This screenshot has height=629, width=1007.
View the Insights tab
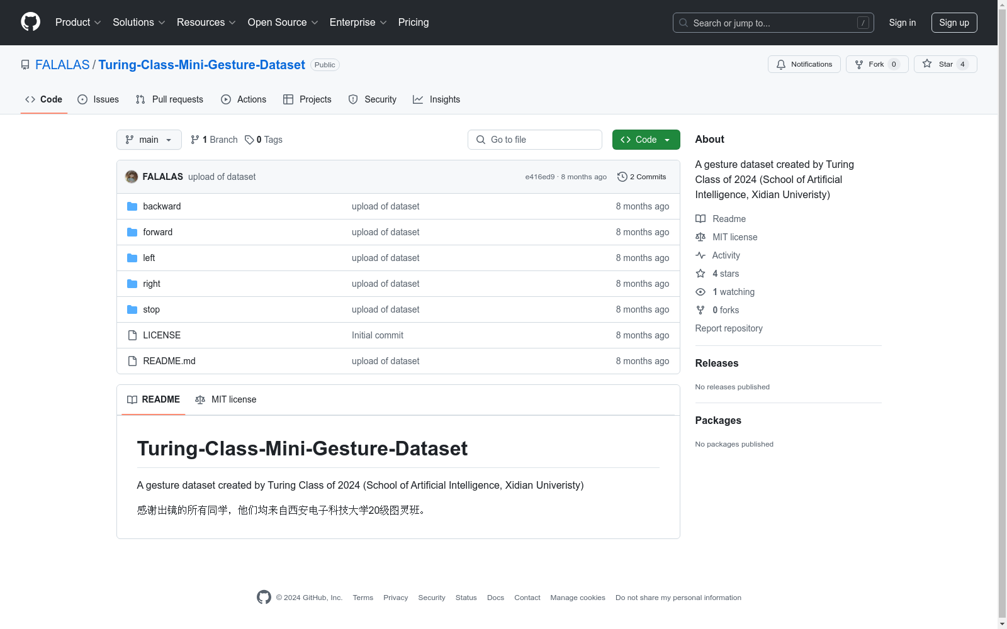coord(437,99)
